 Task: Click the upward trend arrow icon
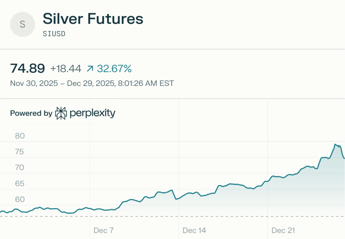[90, 69]
